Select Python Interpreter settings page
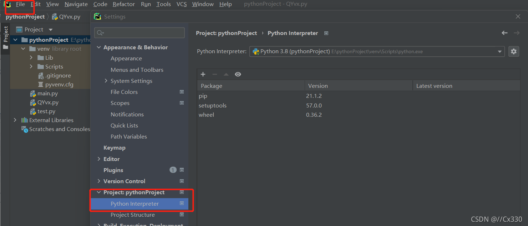This screenshot has width=528, height=226. point(139,204)
